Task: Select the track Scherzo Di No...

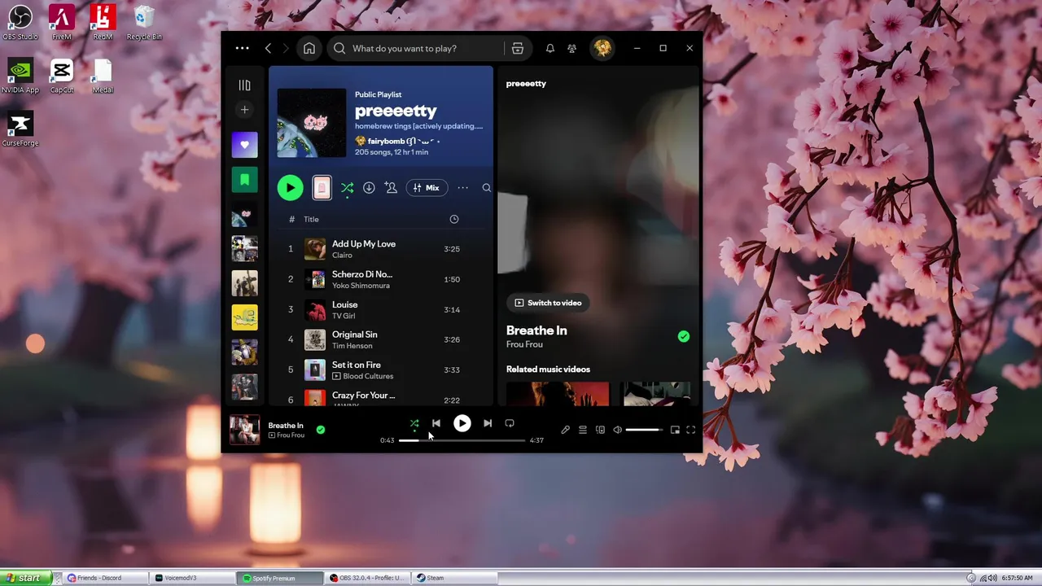Action: [x=362, y=274]
